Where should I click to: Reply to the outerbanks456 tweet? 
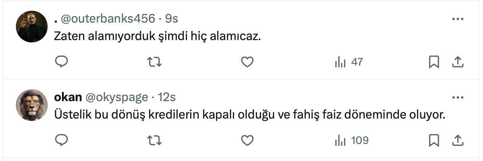coord(62,62)
